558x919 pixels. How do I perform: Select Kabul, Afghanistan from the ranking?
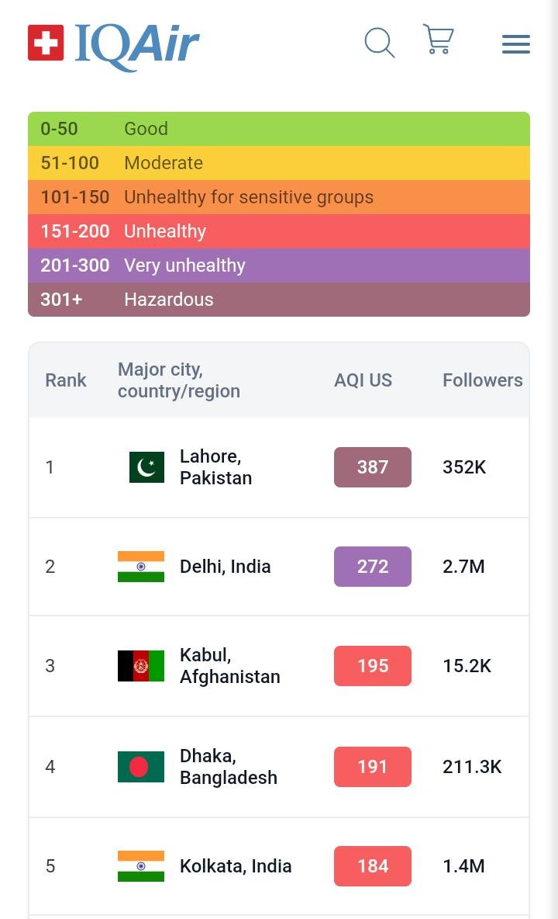point(229,666)
